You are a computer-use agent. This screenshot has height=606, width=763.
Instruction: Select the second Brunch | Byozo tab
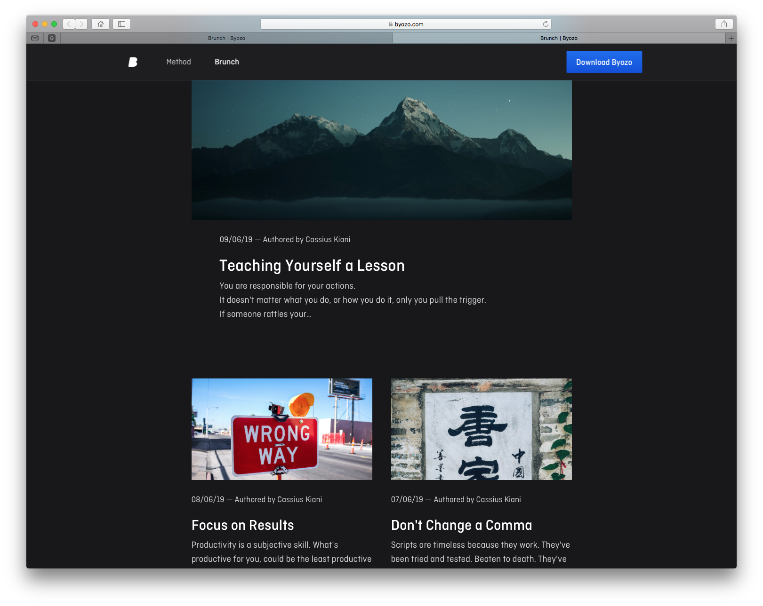(x=559, y=38)
